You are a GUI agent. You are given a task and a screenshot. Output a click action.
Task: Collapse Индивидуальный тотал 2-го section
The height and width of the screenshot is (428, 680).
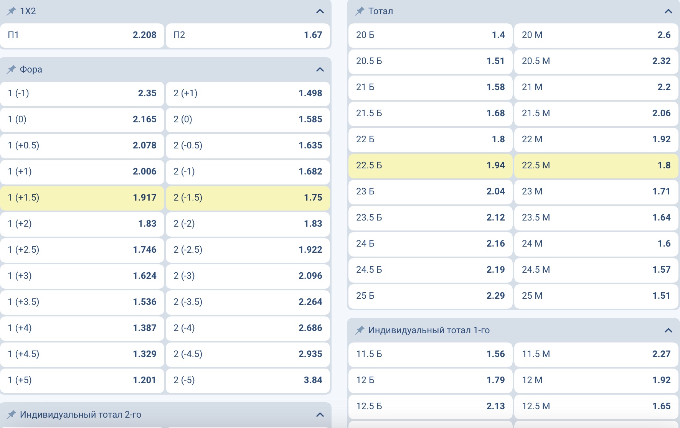(320, 415)
